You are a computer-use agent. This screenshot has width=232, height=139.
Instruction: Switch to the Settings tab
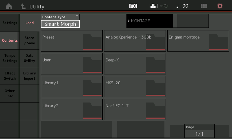[10, 23]
